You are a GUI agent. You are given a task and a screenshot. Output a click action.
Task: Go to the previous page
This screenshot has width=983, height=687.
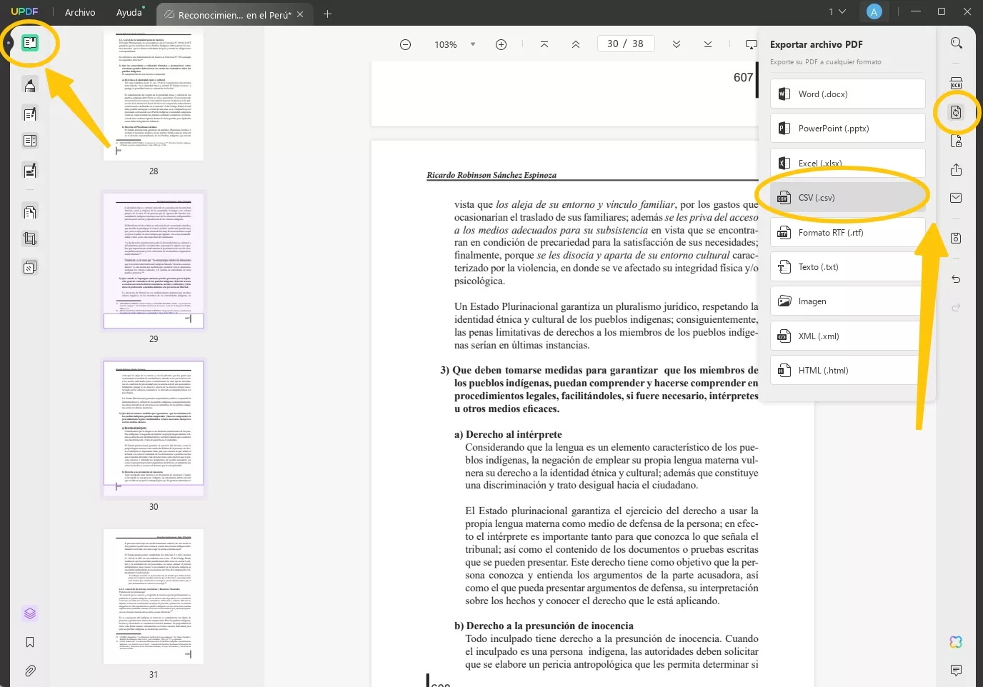pyautogui.click(x=576, y=44)
